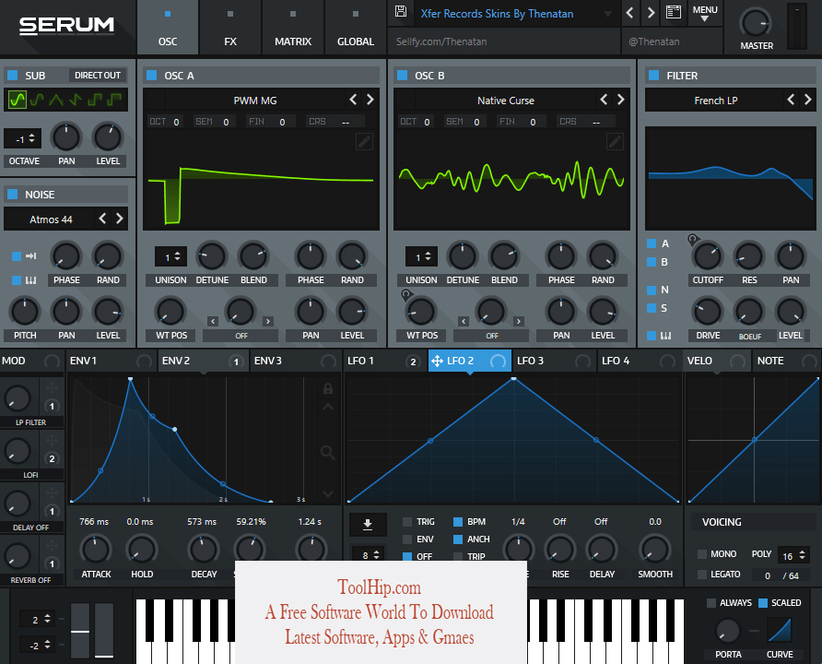Screen dimensions: 822x664
Task: Open the preset browser list icon
Action: point(674,12)
